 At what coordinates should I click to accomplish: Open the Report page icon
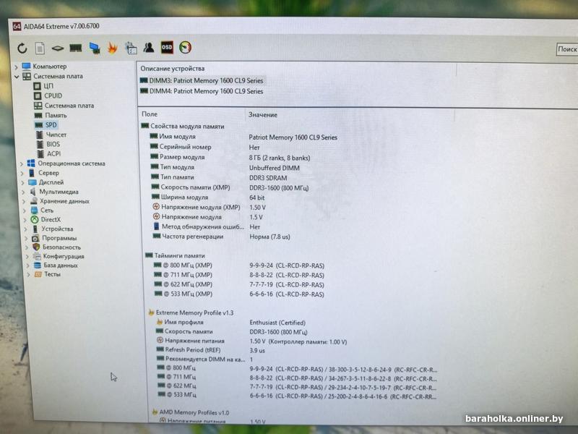40,48
